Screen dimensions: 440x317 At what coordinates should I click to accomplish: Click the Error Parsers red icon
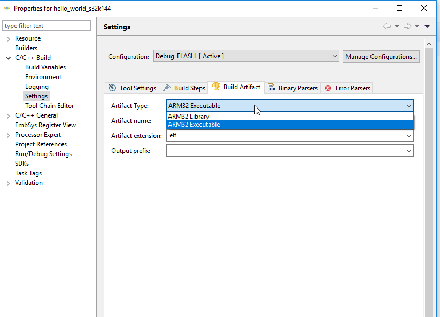point(328,88)
